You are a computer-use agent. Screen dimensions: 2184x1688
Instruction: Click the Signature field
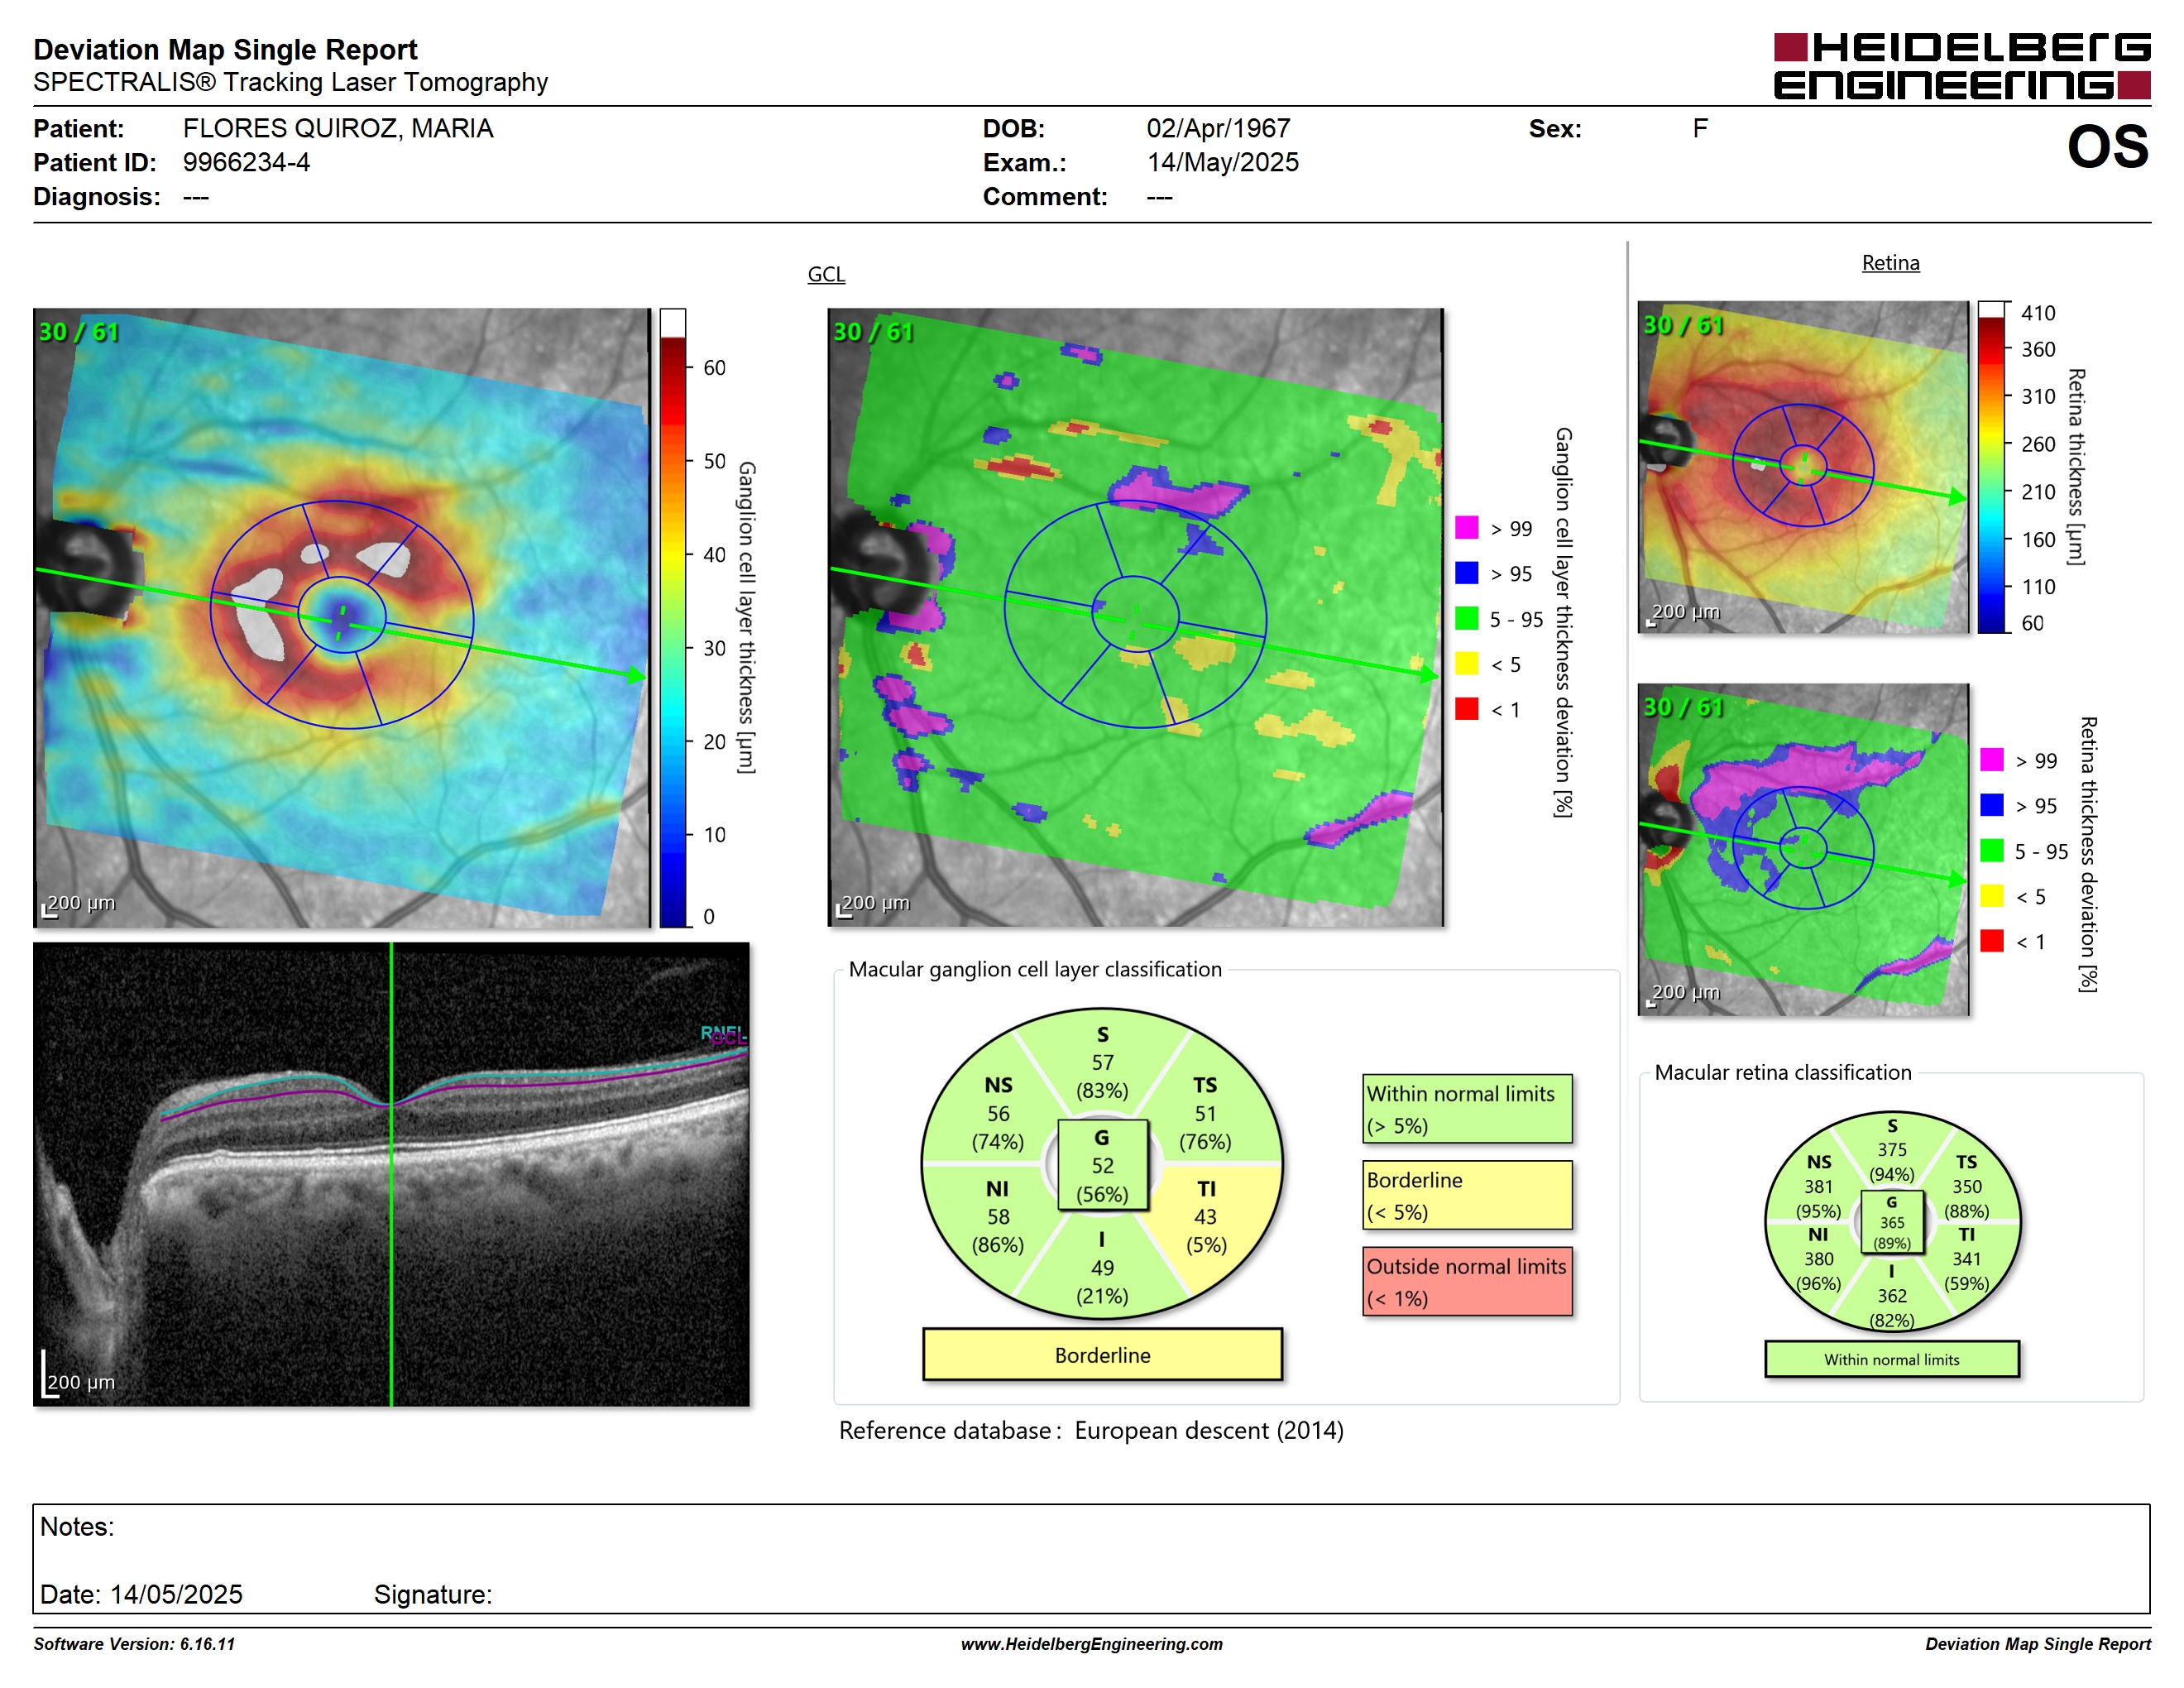[x=432, y=1594]
